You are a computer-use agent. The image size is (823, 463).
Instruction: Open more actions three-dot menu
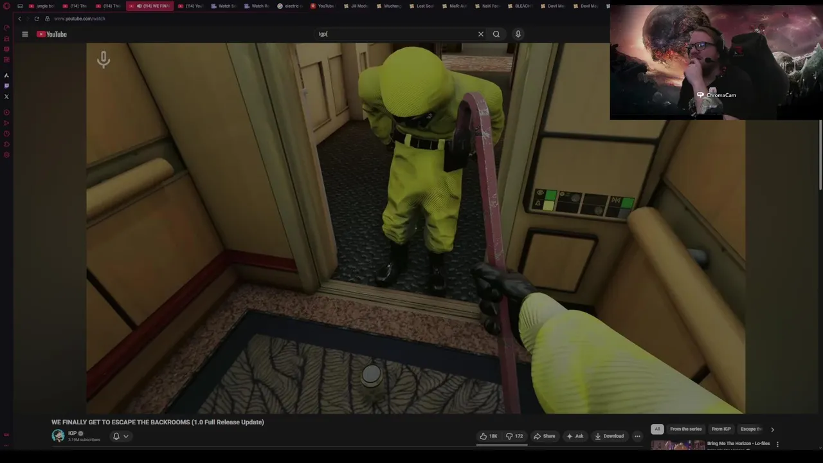[637, 436]
